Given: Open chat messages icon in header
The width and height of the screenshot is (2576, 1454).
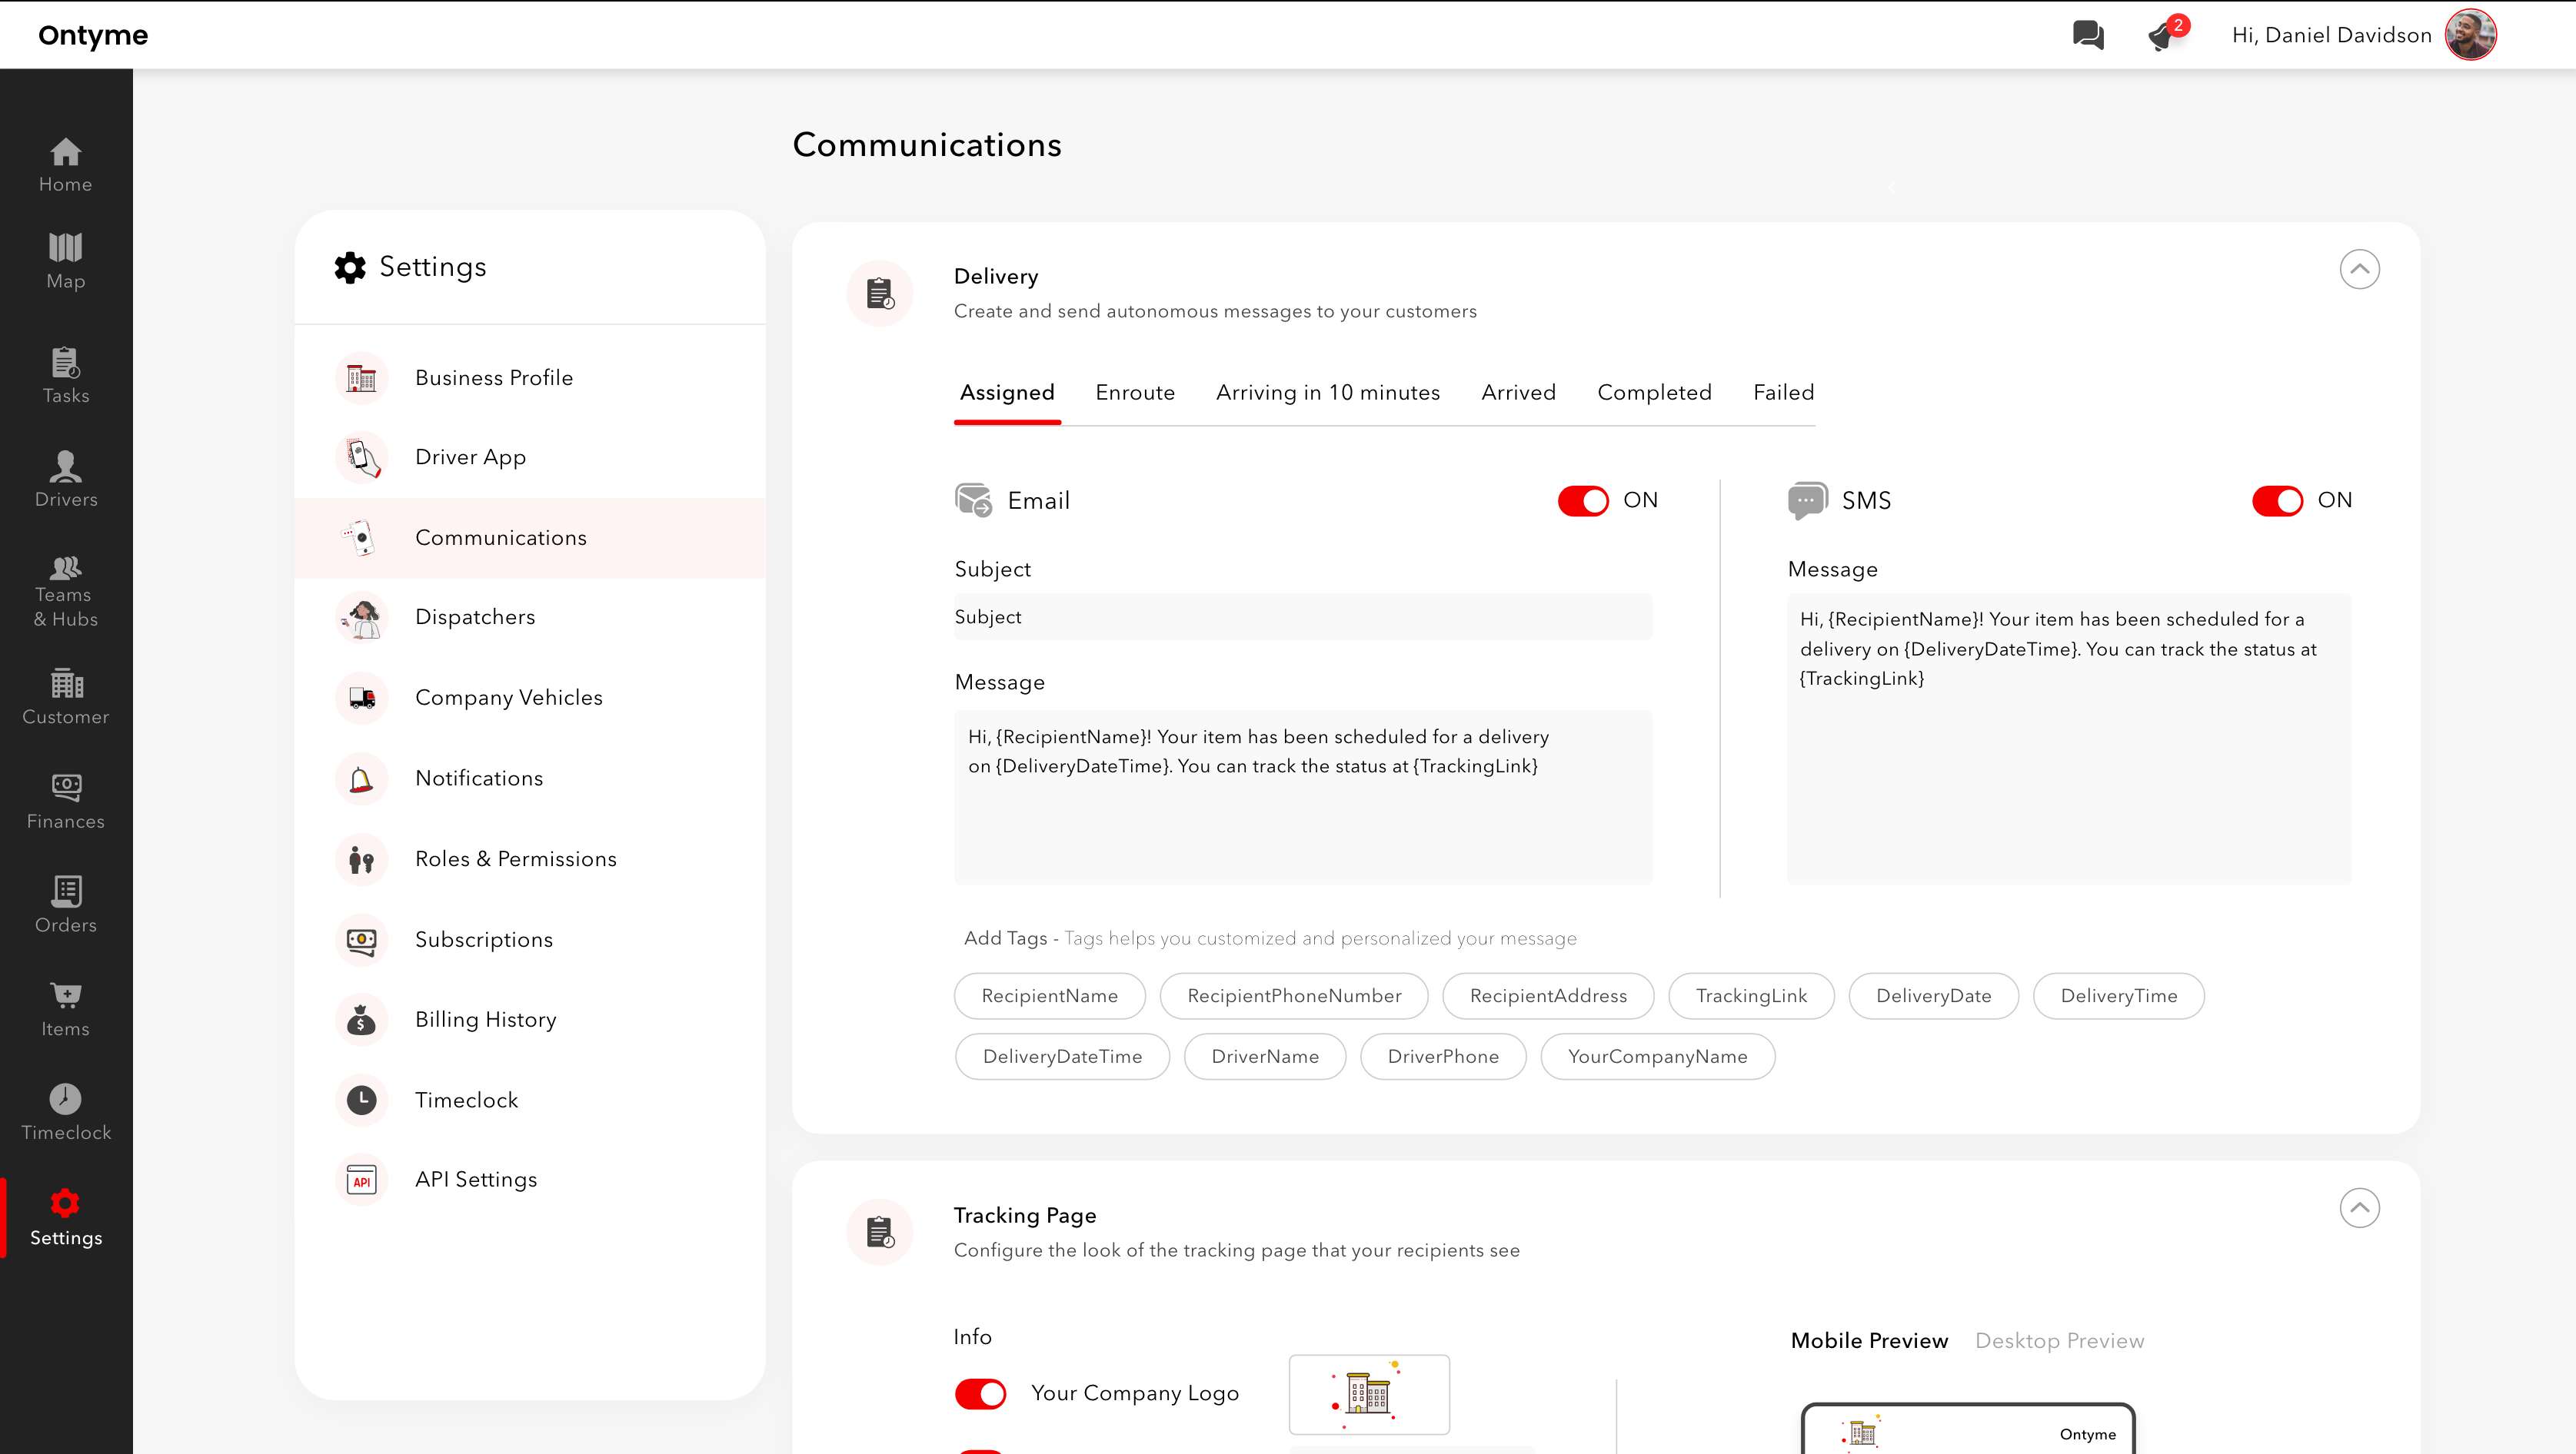Looking at the screenshot, I should tap(2087, 35).
